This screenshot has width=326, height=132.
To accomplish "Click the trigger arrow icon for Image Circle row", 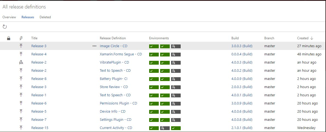I will 21,46.
